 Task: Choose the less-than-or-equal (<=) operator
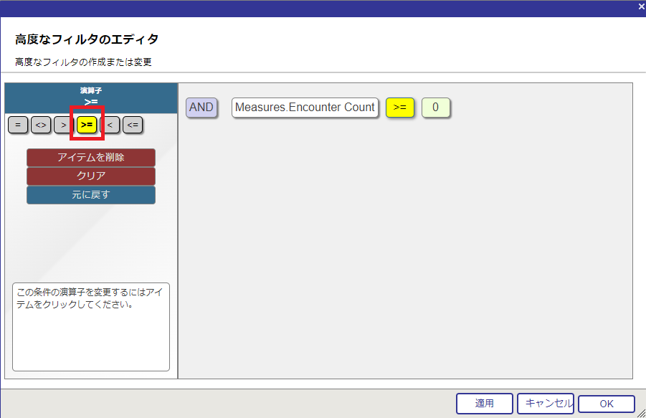[133, 125]
